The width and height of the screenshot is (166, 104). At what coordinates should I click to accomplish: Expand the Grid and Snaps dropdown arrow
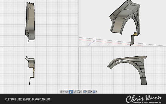[x=92, y=92]
